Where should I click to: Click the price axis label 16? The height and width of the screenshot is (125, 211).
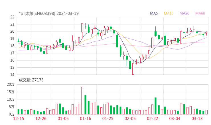12,60
